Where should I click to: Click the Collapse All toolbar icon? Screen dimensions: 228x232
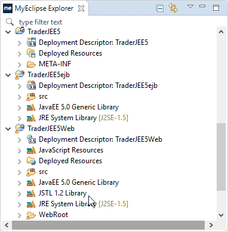click(x=160, y=8)
